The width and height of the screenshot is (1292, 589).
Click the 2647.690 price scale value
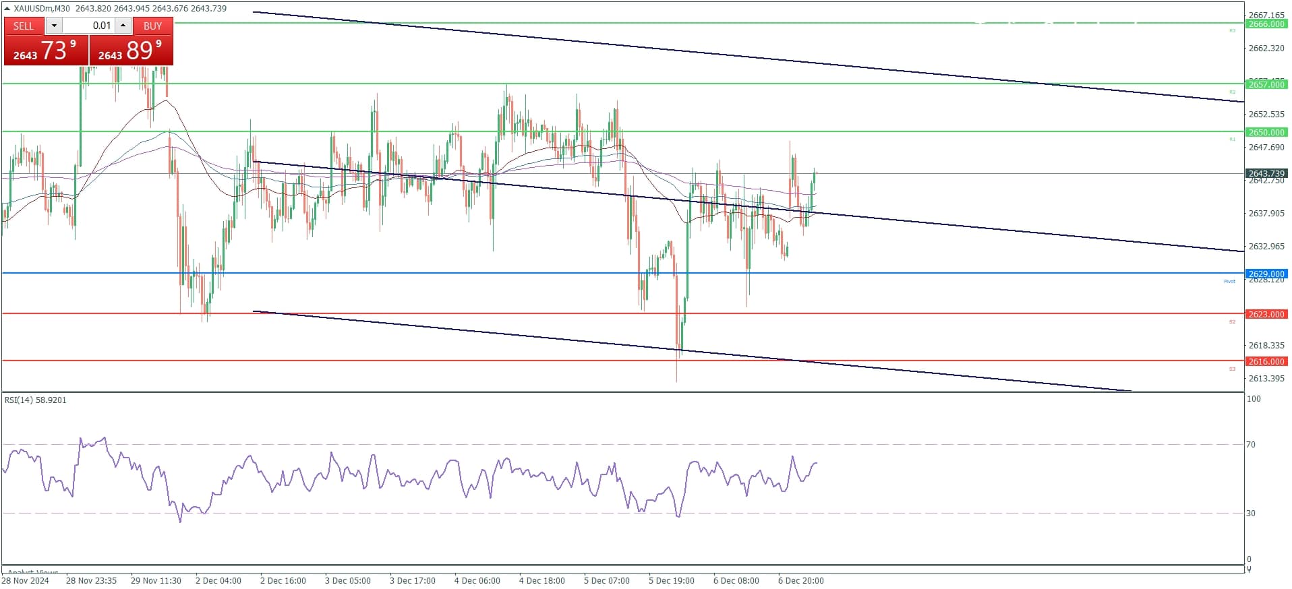tap(1266, 147)
